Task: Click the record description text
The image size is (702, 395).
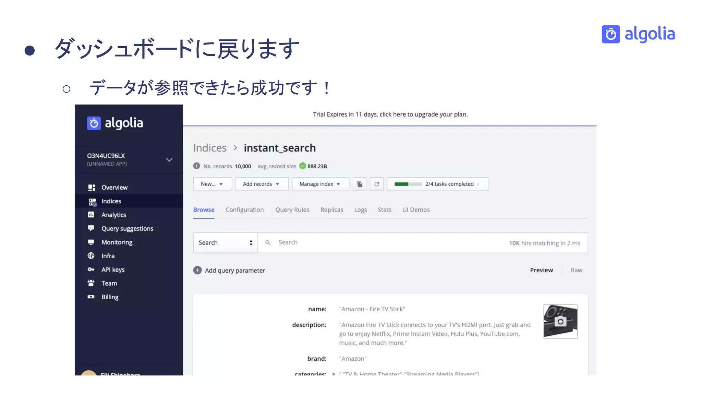Action: pyautogui.click(x=435, y=334)
